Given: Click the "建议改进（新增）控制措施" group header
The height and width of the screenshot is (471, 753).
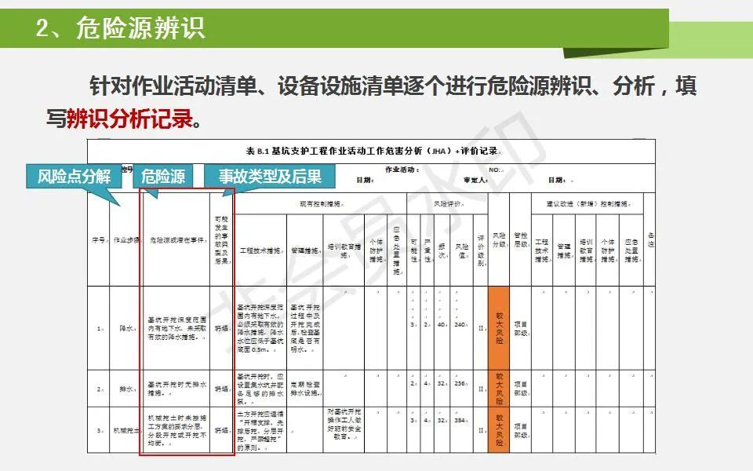Looking at the screenshot, I should [587, 204].
